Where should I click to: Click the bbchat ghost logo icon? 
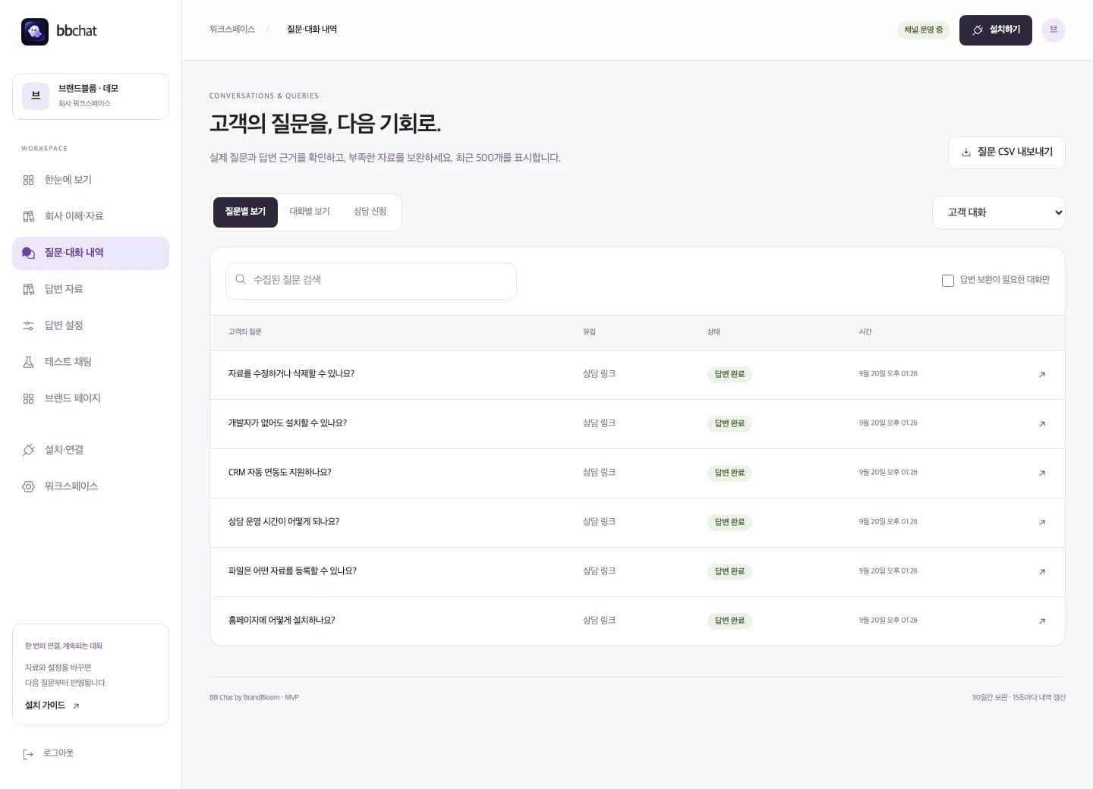tap(35, 31)
